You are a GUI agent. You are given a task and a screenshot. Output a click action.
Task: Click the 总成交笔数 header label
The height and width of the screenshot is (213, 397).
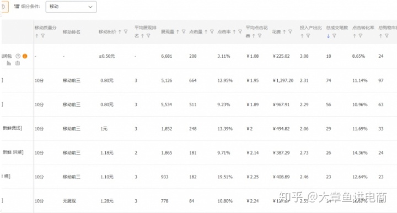[x=337, y=28]
